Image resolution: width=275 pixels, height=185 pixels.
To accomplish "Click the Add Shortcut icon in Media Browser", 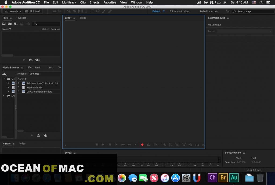I will coord(5,73).
